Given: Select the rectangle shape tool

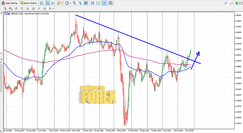Looking at the screenshot, I should click(x=33, y=8).
